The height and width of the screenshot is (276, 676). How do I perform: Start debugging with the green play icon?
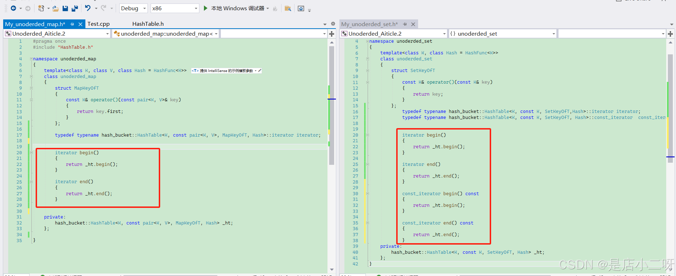coord(206,8)
